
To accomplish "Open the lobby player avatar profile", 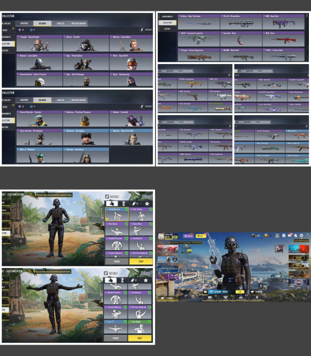I will coord(161,236).
